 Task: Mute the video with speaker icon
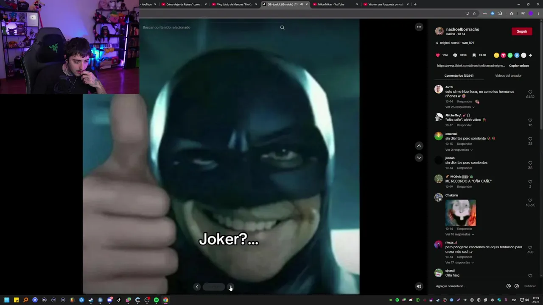419,286
